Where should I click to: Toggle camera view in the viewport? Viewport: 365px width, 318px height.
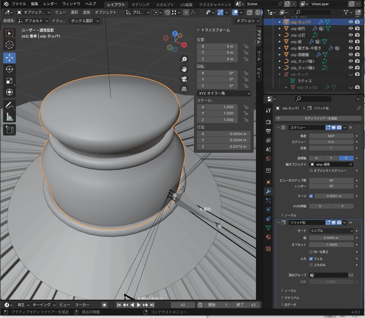184,79
